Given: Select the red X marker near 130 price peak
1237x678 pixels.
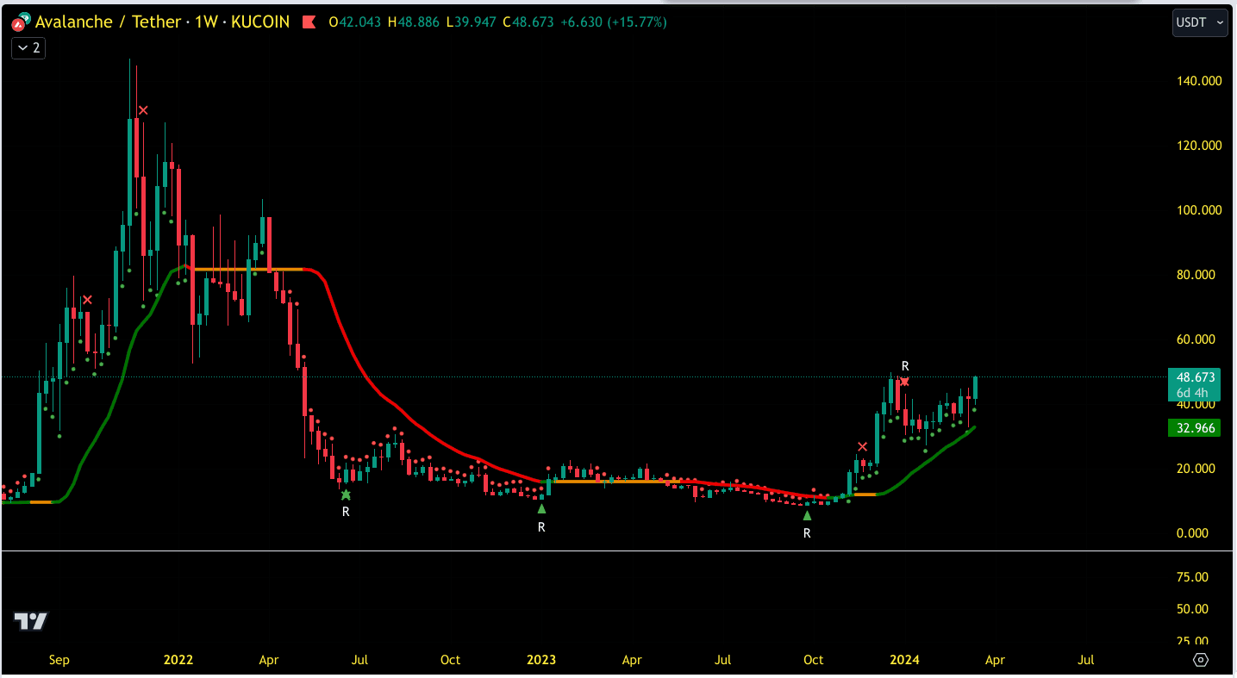Looking at the screenshot, I should (143, 110).
